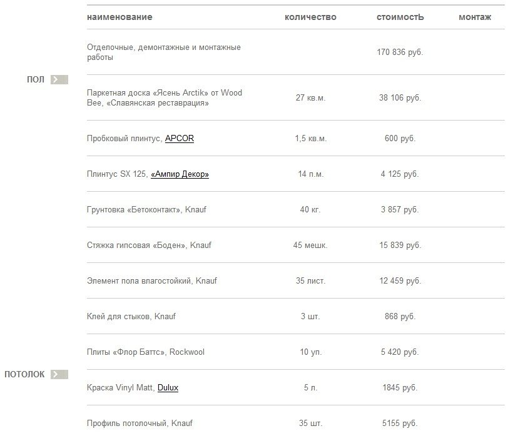Click the количество column header
The height and width of the screenshot is (436, 513).
(x=310, y=17)
